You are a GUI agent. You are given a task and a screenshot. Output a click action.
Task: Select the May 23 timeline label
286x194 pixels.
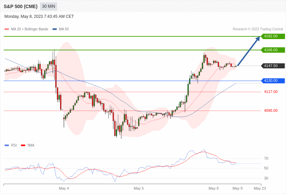(x=259, y=188)
